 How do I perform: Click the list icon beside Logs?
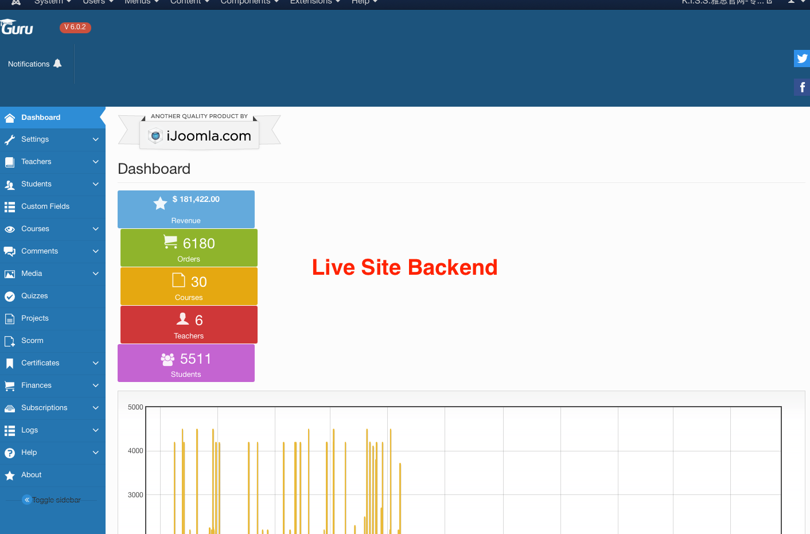click(x=10, y=430)
